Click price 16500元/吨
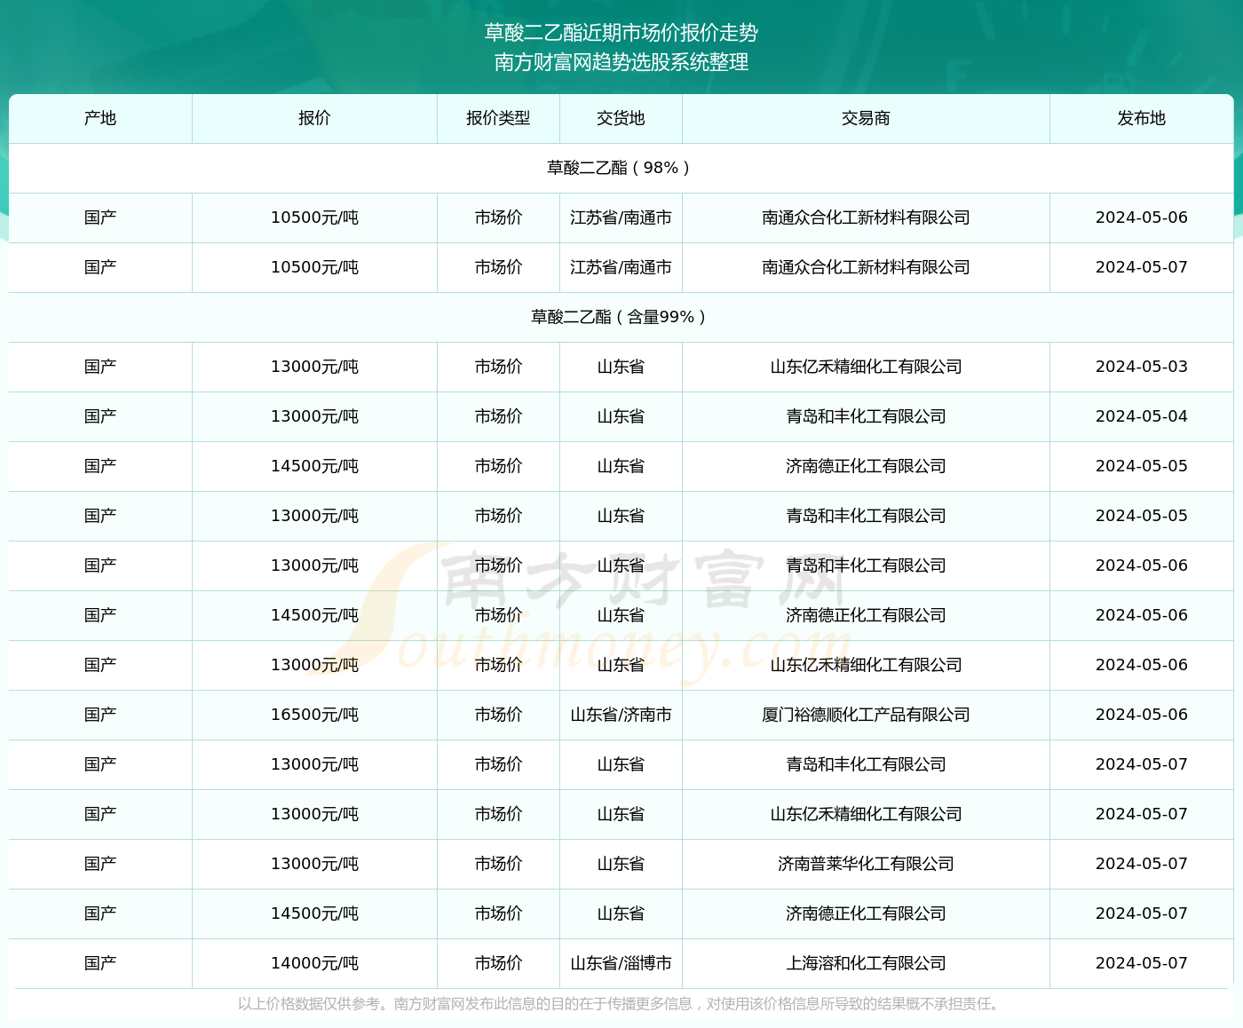 pos(314,715)
